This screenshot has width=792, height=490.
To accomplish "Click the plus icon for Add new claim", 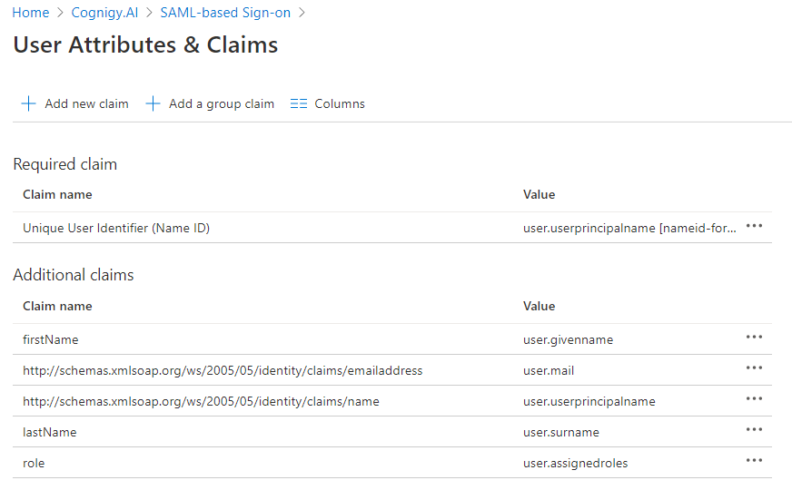I will [x=28, y=104].
